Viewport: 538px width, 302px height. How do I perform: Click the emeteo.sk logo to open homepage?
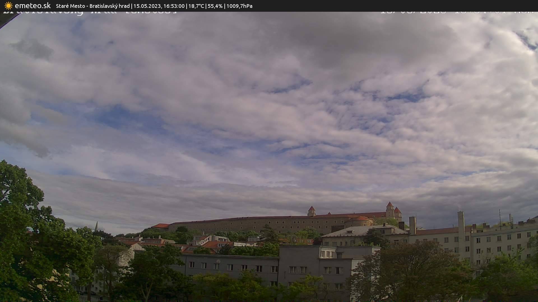pyautogui.click(x=33, y=6)
